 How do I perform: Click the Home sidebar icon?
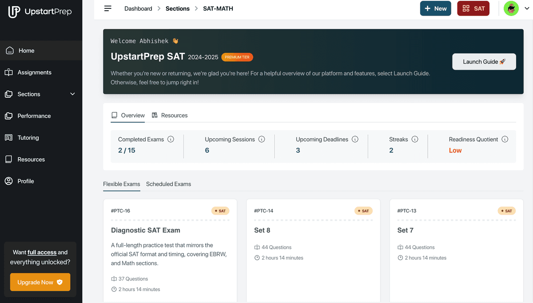pos(10,51)
